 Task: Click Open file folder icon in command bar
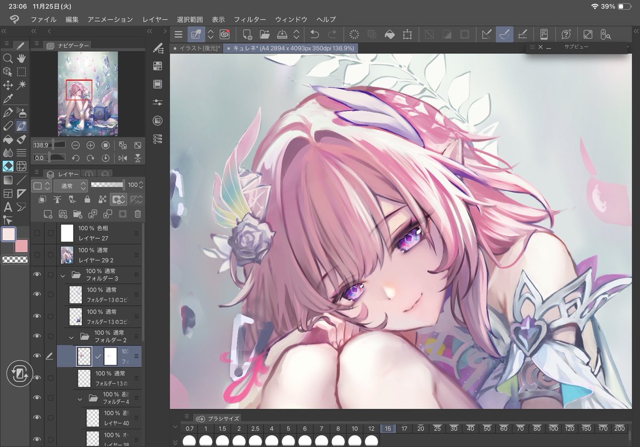[265, 34]
